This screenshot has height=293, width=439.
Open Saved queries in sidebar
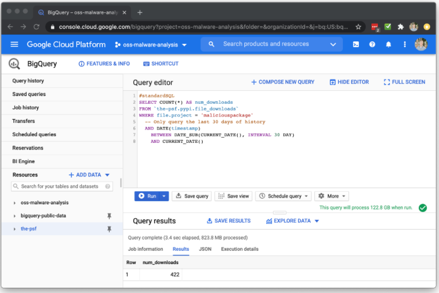(x=29, y=94)
